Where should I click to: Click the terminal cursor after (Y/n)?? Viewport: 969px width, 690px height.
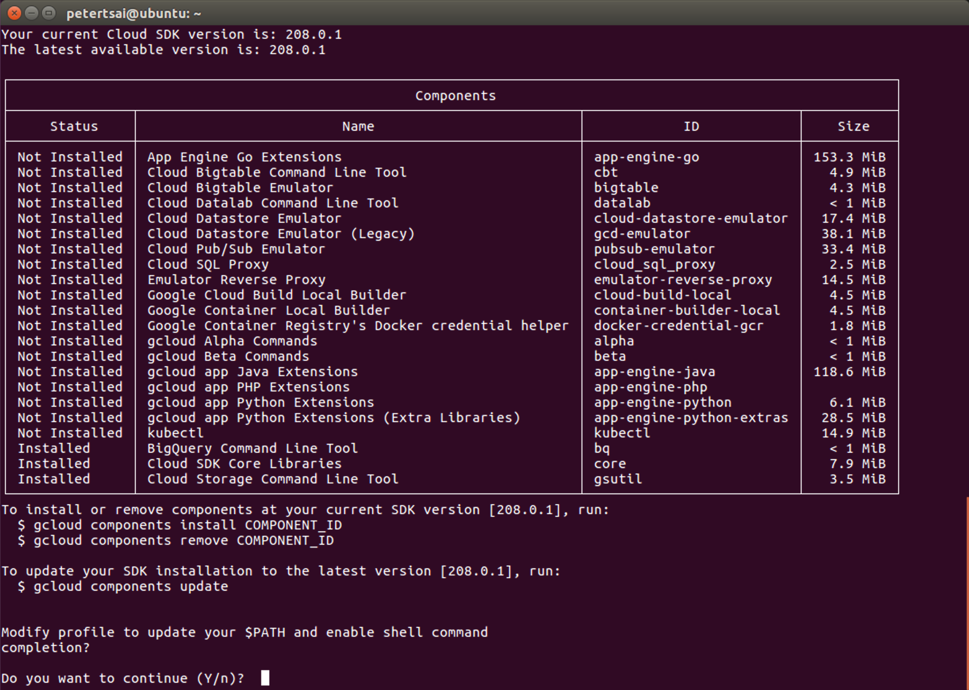coord(265,677)
